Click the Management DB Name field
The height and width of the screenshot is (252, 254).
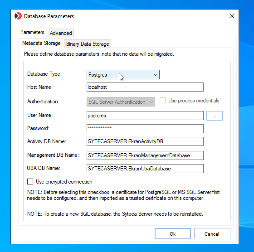click(x=145, y=155)
